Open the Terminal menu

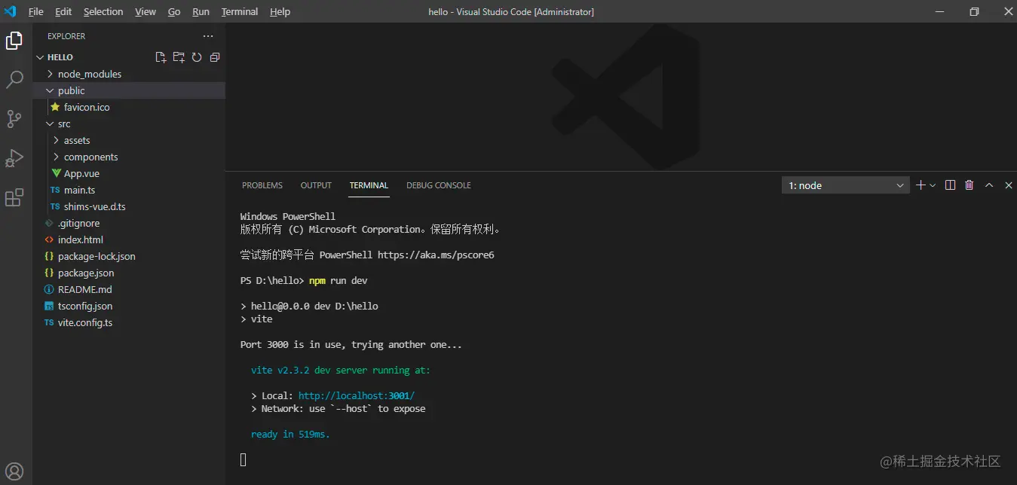240,11
